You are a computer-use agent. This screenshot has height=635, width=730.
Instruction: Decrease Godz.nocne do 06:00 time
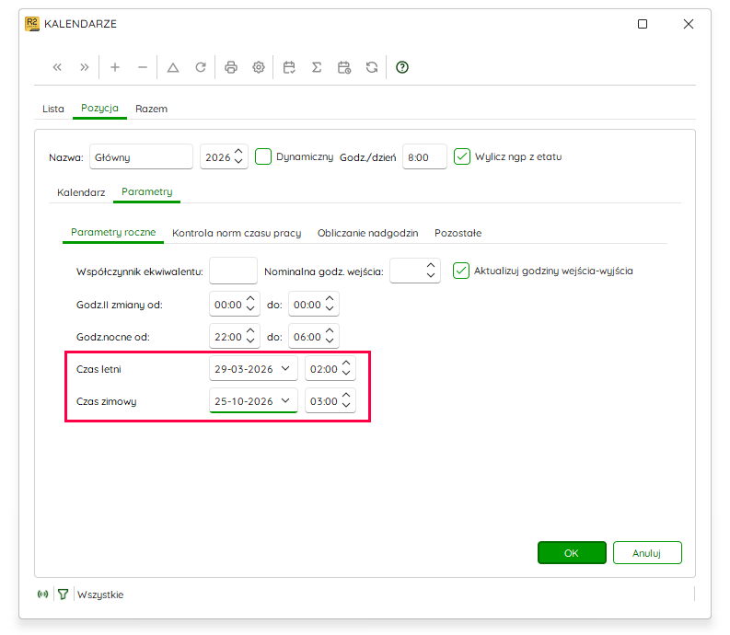(x=330, y=341)
